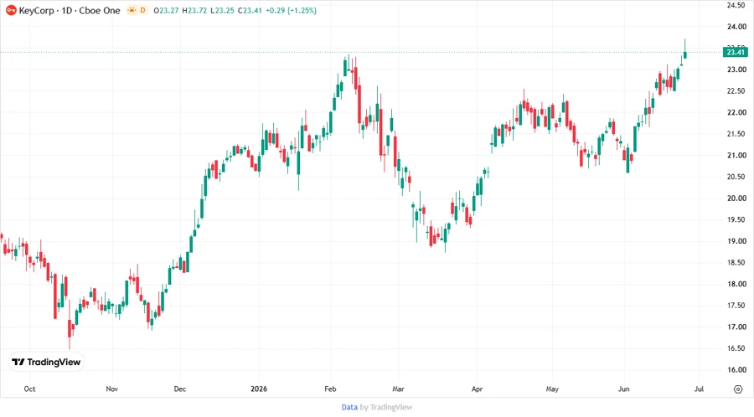Click the Jun label on time axis

[x=623, y=389]
